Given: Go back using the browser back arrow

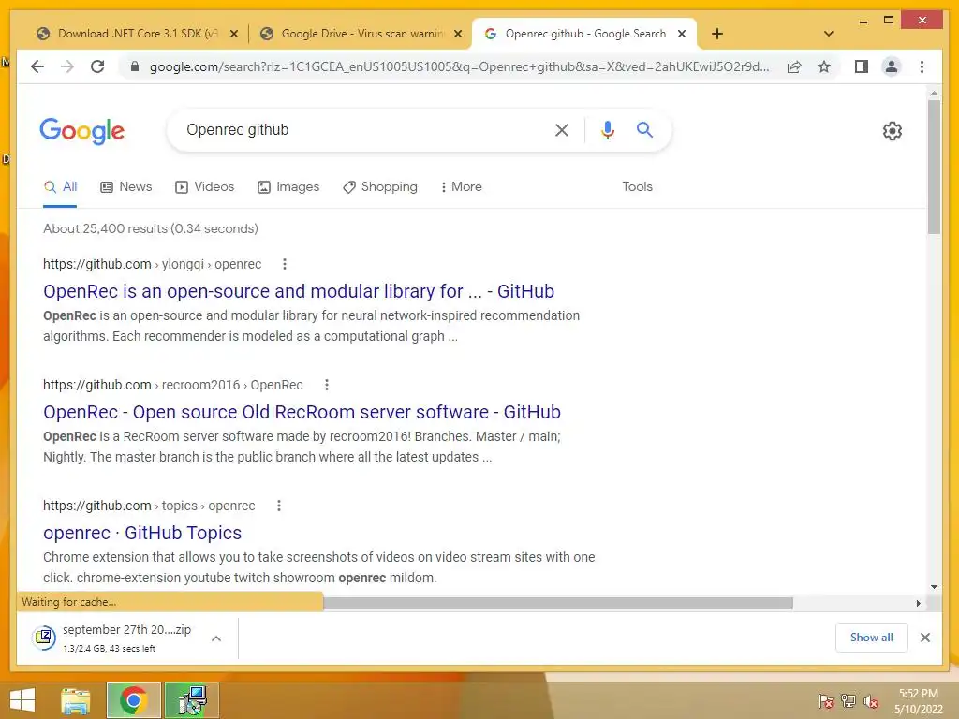Looking at the screenshot, I should [x=37, y=66].
